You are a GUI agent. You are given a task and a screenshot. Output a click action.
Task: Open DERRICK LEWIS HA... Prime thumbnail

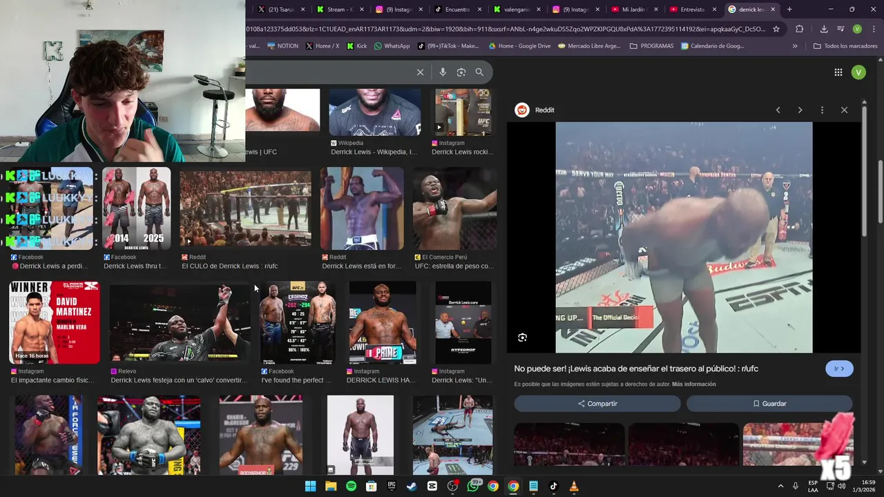383,322
